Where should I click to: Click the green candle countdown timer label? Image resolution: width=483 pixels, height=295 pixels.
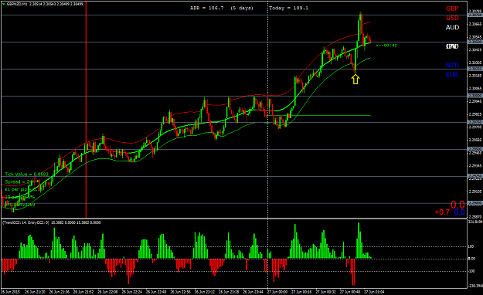386,46
